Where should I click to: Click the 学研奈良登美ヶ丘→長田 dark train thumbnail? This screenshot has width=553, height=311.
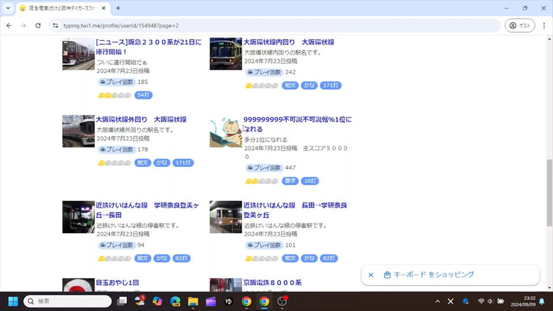tap(78, 217)
